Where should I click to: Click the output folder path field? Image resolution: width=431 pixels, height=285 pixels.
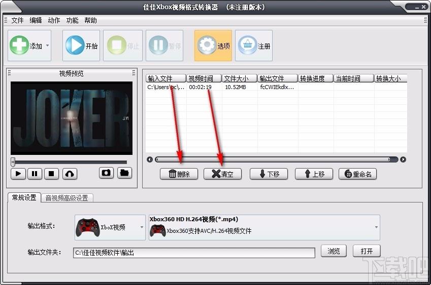point(194,253)
